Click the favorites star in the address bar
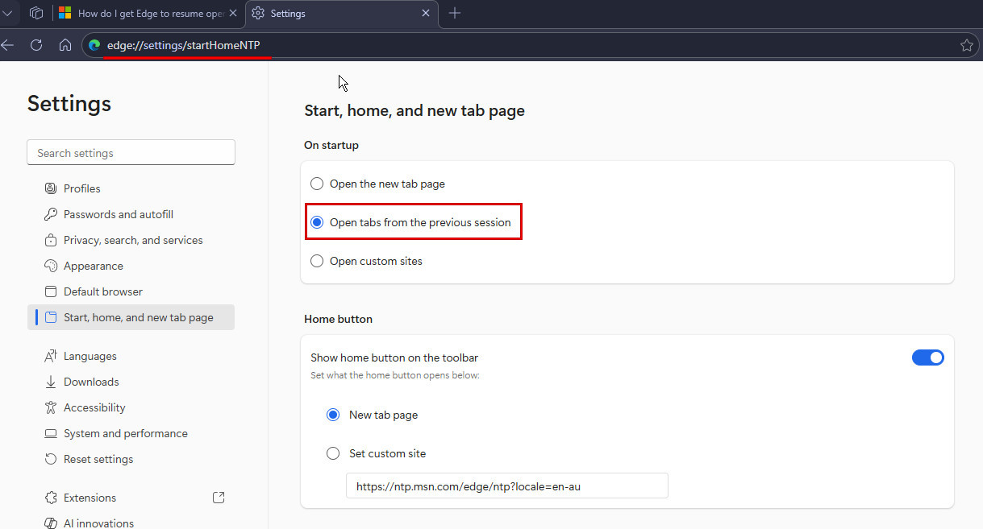This screenshot has height=529, width=983. click(x=966, y=45)
